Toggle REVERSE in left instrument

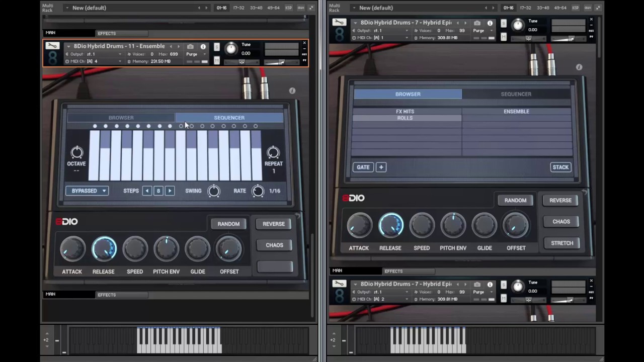pos(274,224)
